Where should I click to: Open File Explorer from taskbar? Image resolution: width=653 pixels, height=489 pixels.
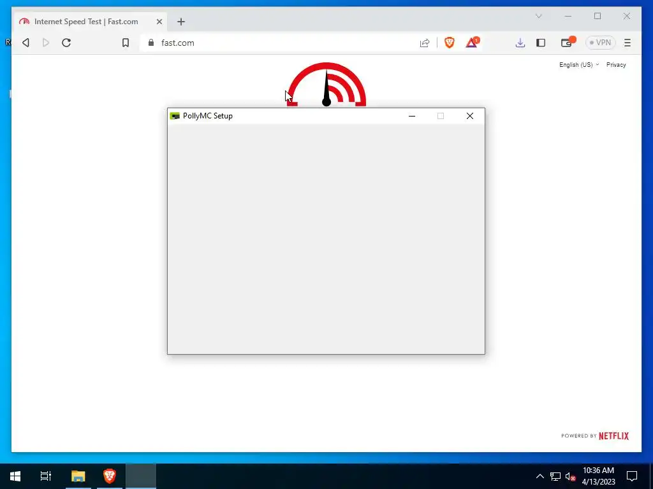coord(78,476)
